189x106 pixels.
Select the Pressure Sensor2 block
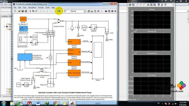point(74,52)
